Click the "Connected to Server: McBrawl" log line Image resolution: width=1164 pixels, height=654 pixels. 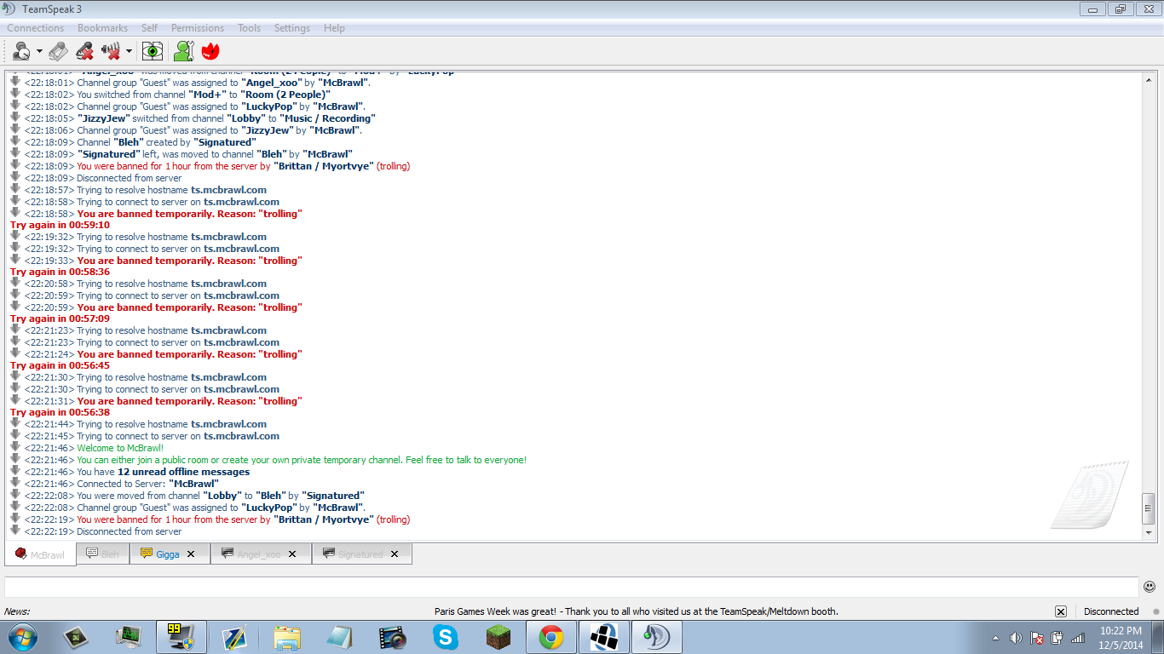point(147,484)
